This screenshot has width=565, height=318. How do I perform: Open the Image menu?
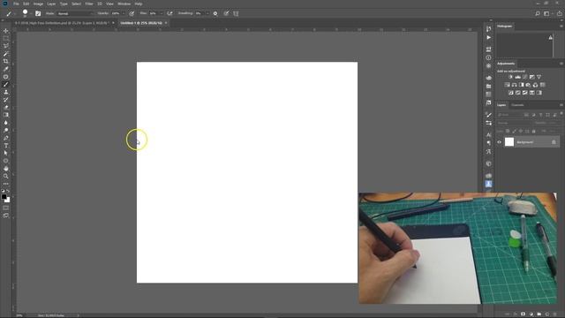pyautogui.click(x=38, y=4)
